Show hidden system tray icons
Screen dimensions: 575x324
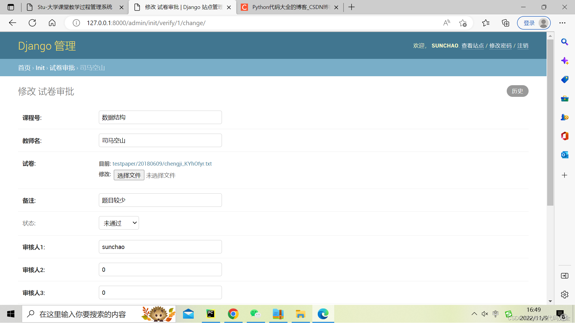[x=474, y=314]
